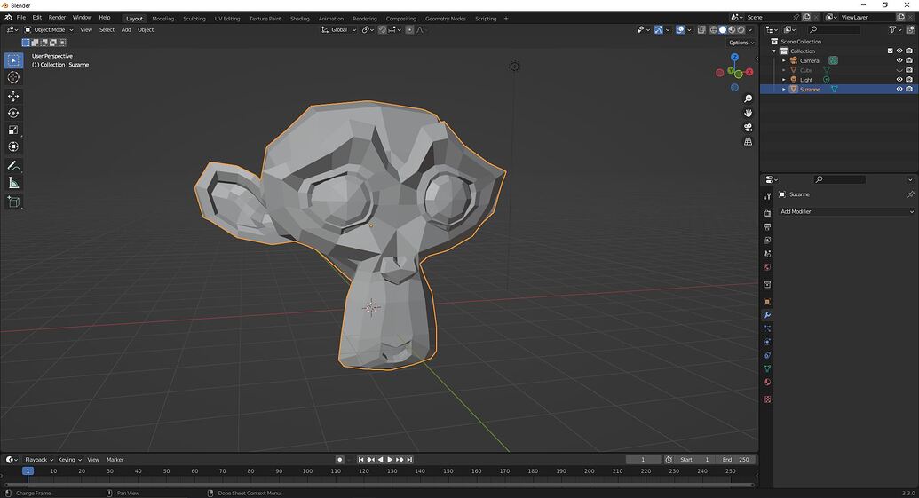
Task: Toggle X-ray mode in viewport header
Action: [701, 30]
